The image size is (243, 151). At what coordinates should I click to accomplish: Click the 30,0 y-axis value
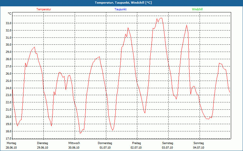tap(9, 45)
